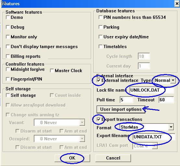The image size is (180, 166).
Task: Turn on Billing reports
Action: pyautogui.click(x=8, y=56)
